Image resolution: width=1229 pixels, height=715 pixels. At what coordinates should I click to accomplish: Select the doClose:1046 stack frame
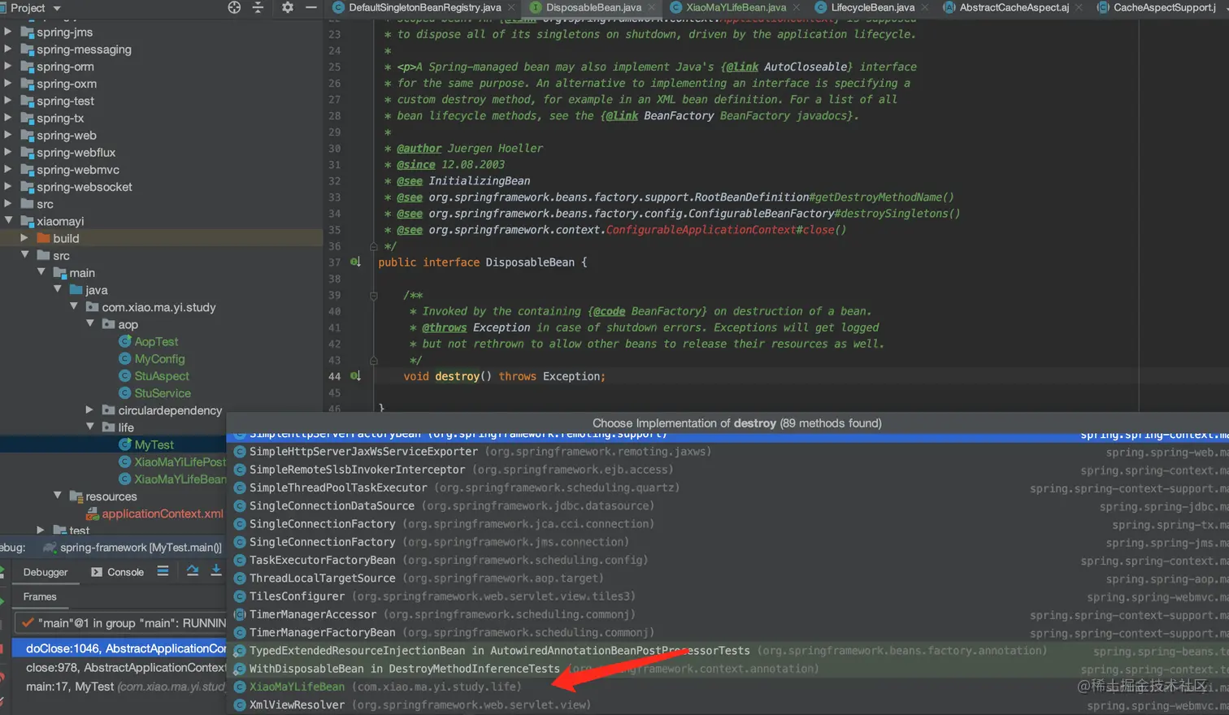pyautogui.click(x=120, y=648)
